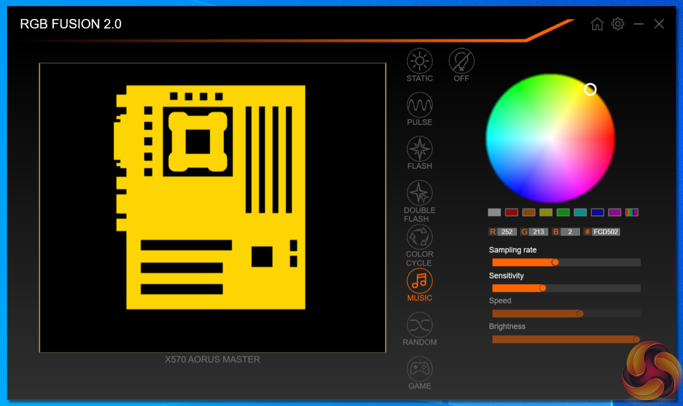683x406 pixels.
Task: Set the Brightness slider
Action: [x=566, y=339]
